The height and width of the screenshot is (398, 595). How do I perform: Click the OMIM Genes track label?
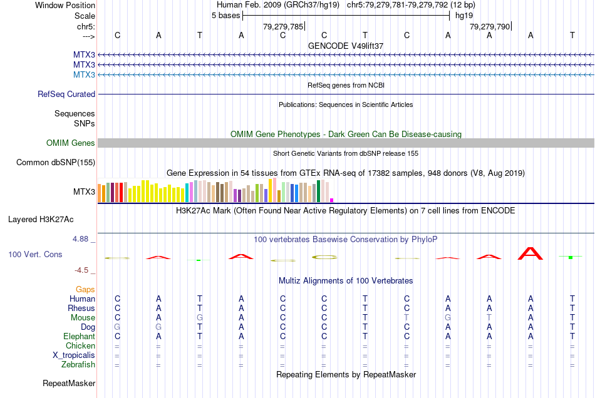[70, 143]
